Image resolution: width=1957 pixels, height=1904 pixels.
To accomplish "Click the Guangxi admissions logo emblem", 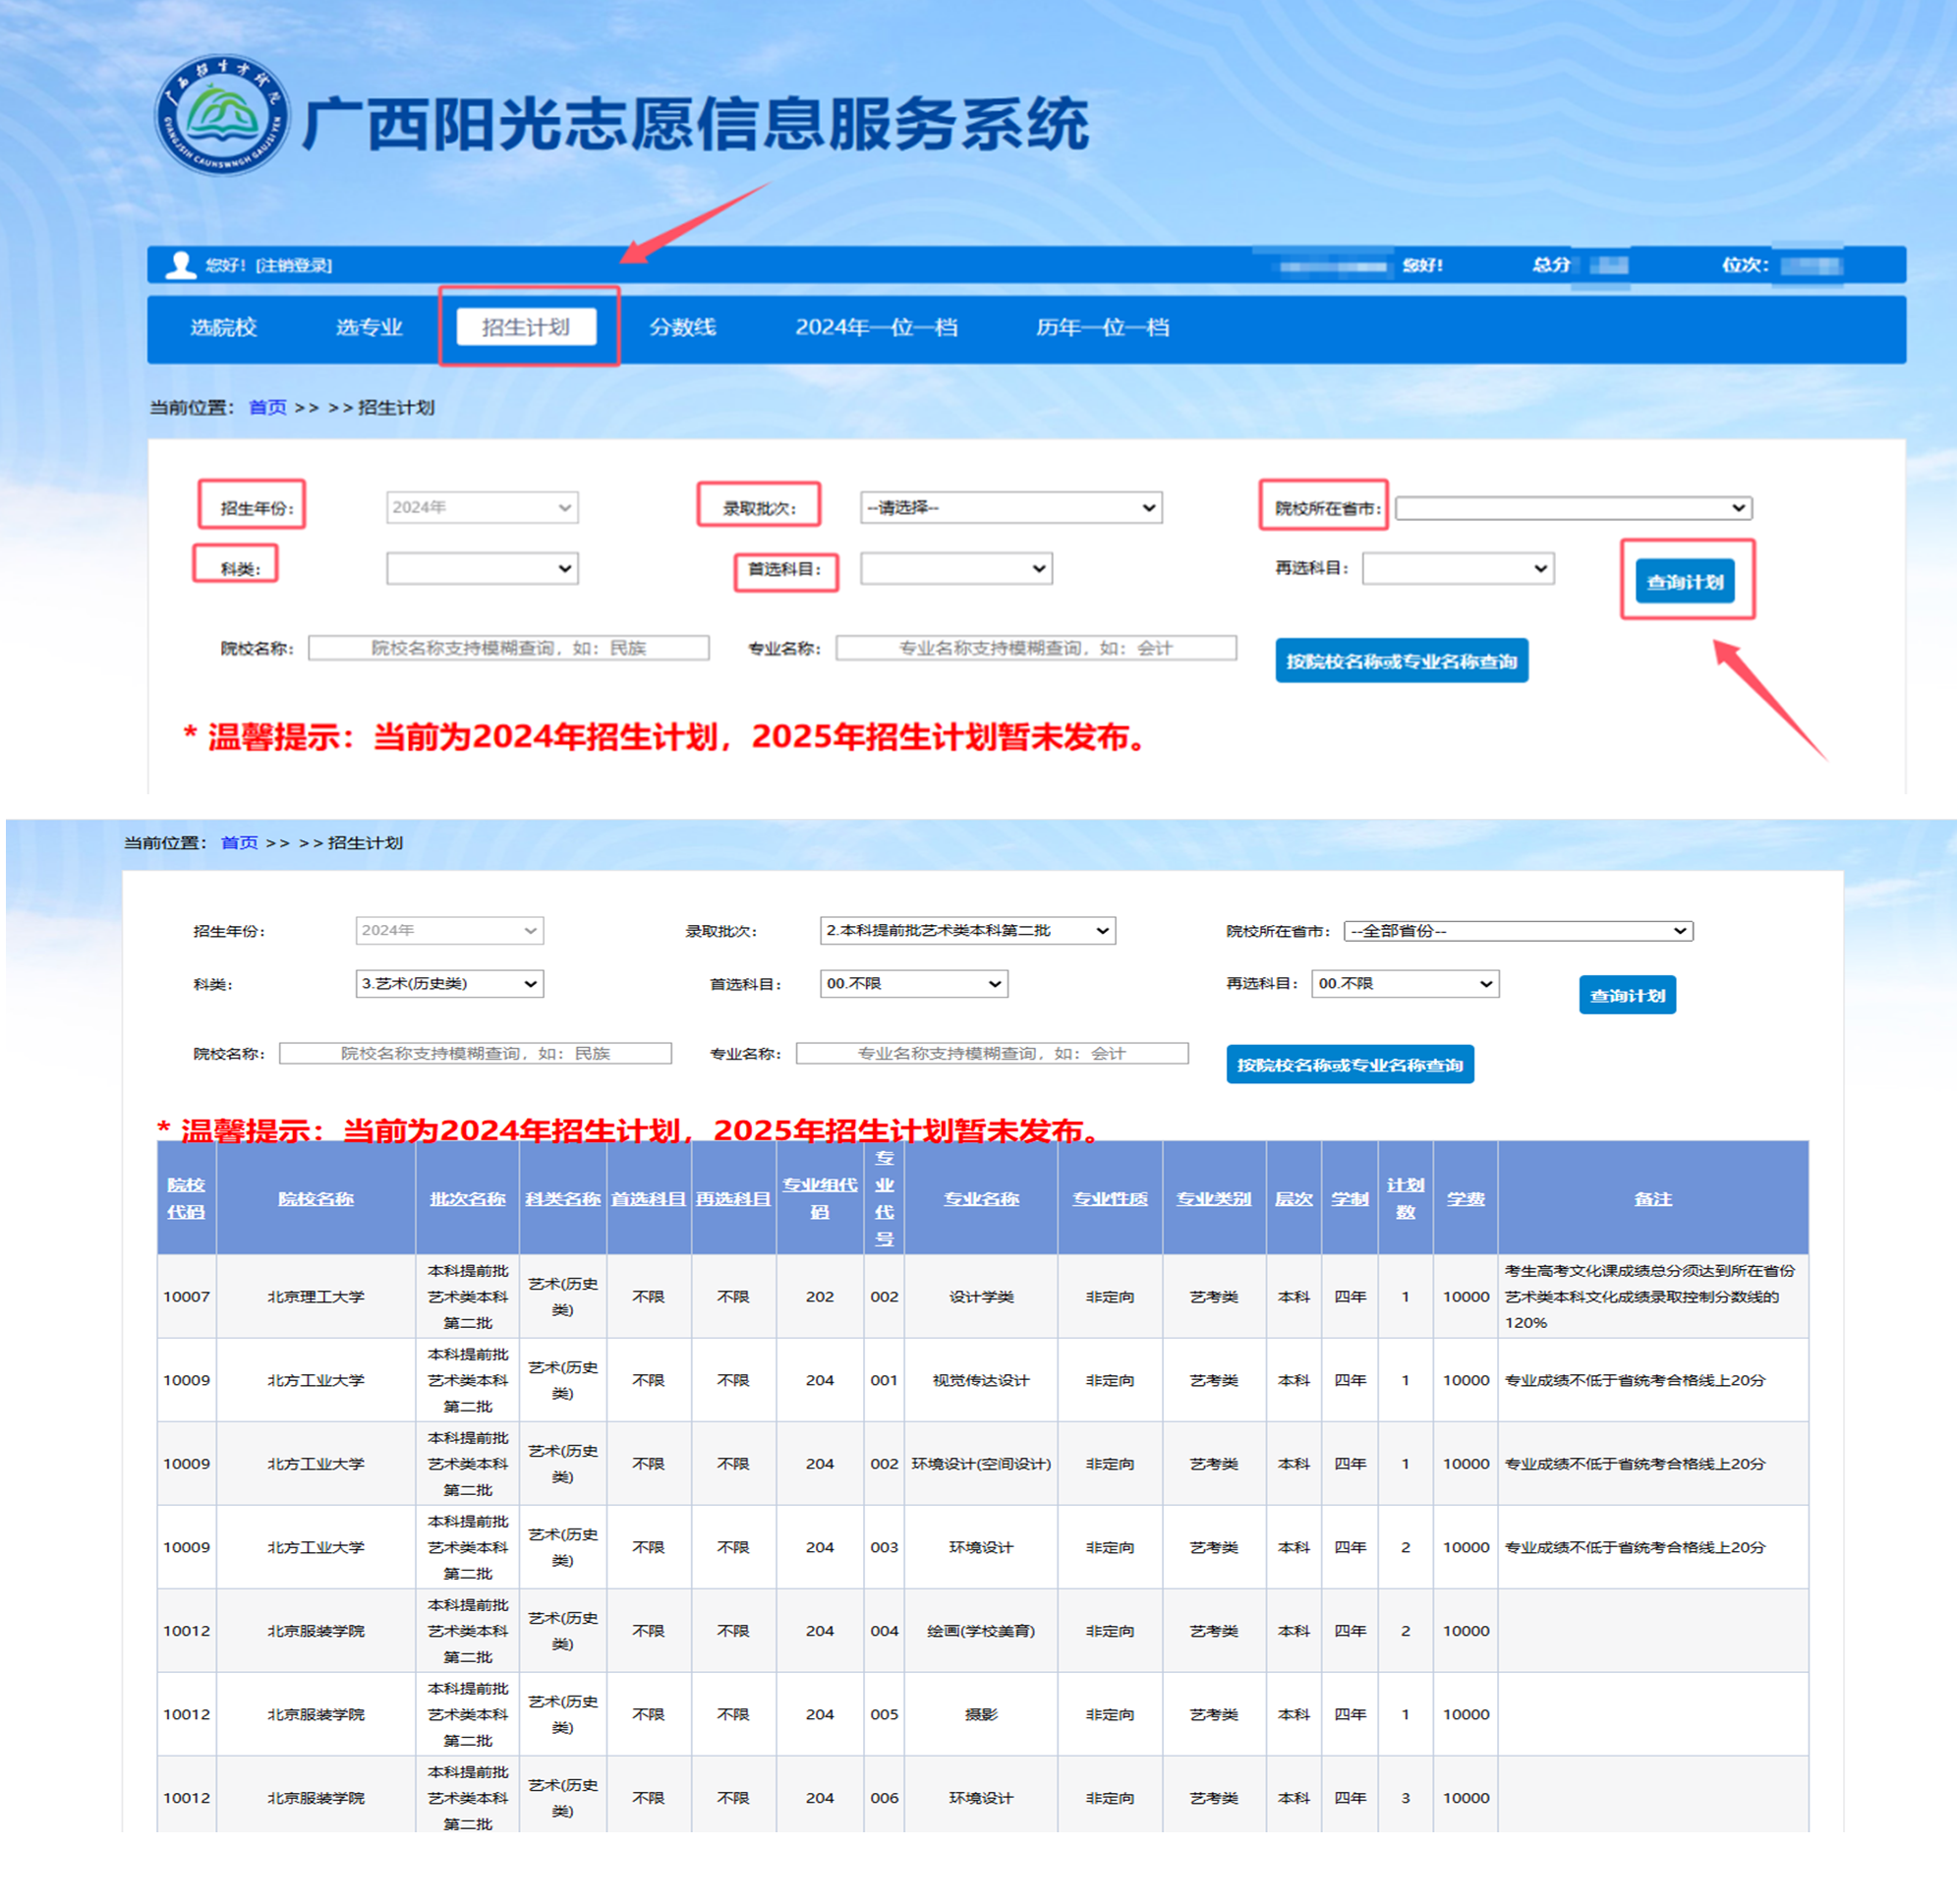I will pyautogui.click(x=222, y=115).
